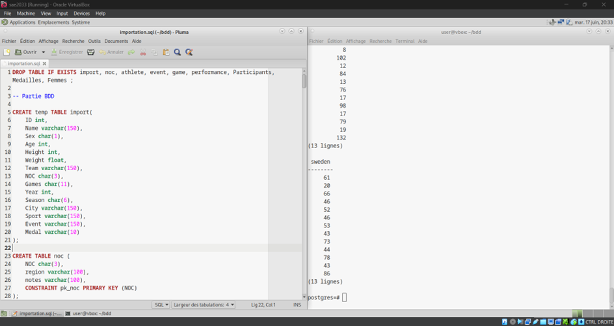Image resolution: width=614 pixels, height=326 pixels.
Task: Click the date and time clock
Action: click(x=594, y=22)
